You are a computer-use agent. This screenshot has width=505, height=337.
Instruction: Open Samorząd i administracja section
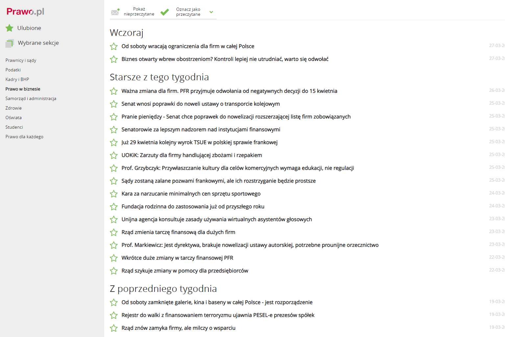pyautogui.click(x=31, y=98)
